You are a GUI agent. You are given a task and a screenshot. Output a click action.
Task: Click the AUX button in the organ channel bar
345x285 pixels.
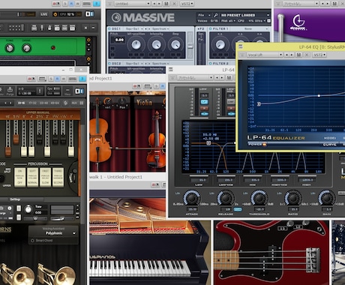pyautogui.click(x=74, y=103)
